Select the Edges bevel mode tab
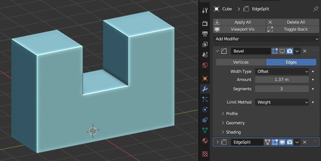321x161 pixels. click(291, 62)
